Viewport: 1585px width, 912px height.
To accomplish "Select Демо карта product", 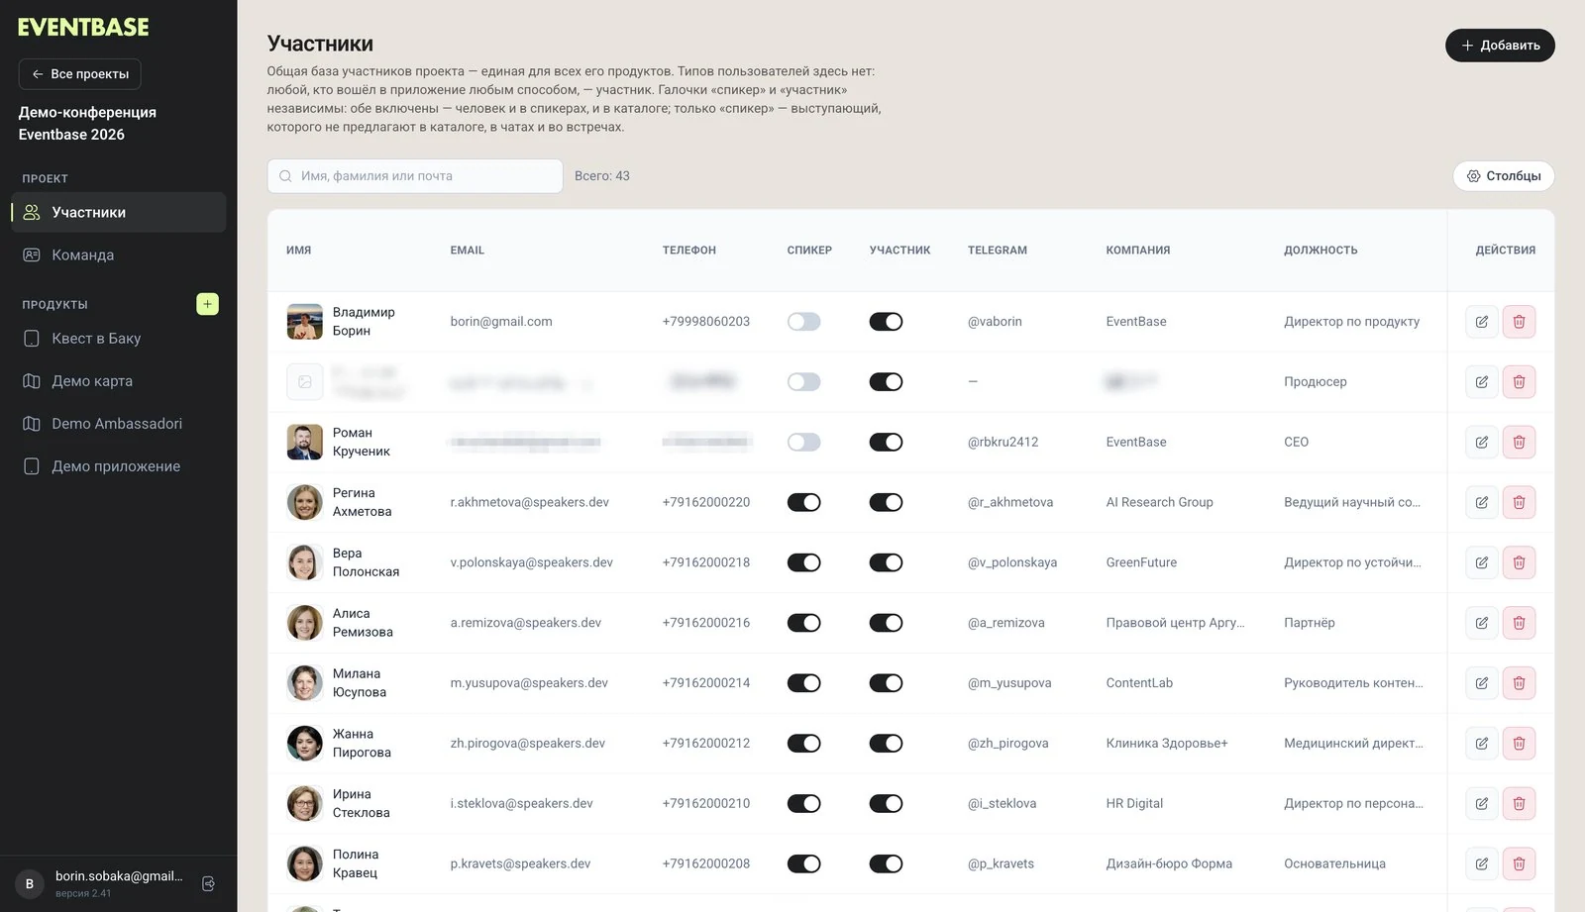I will pos(119,381).
